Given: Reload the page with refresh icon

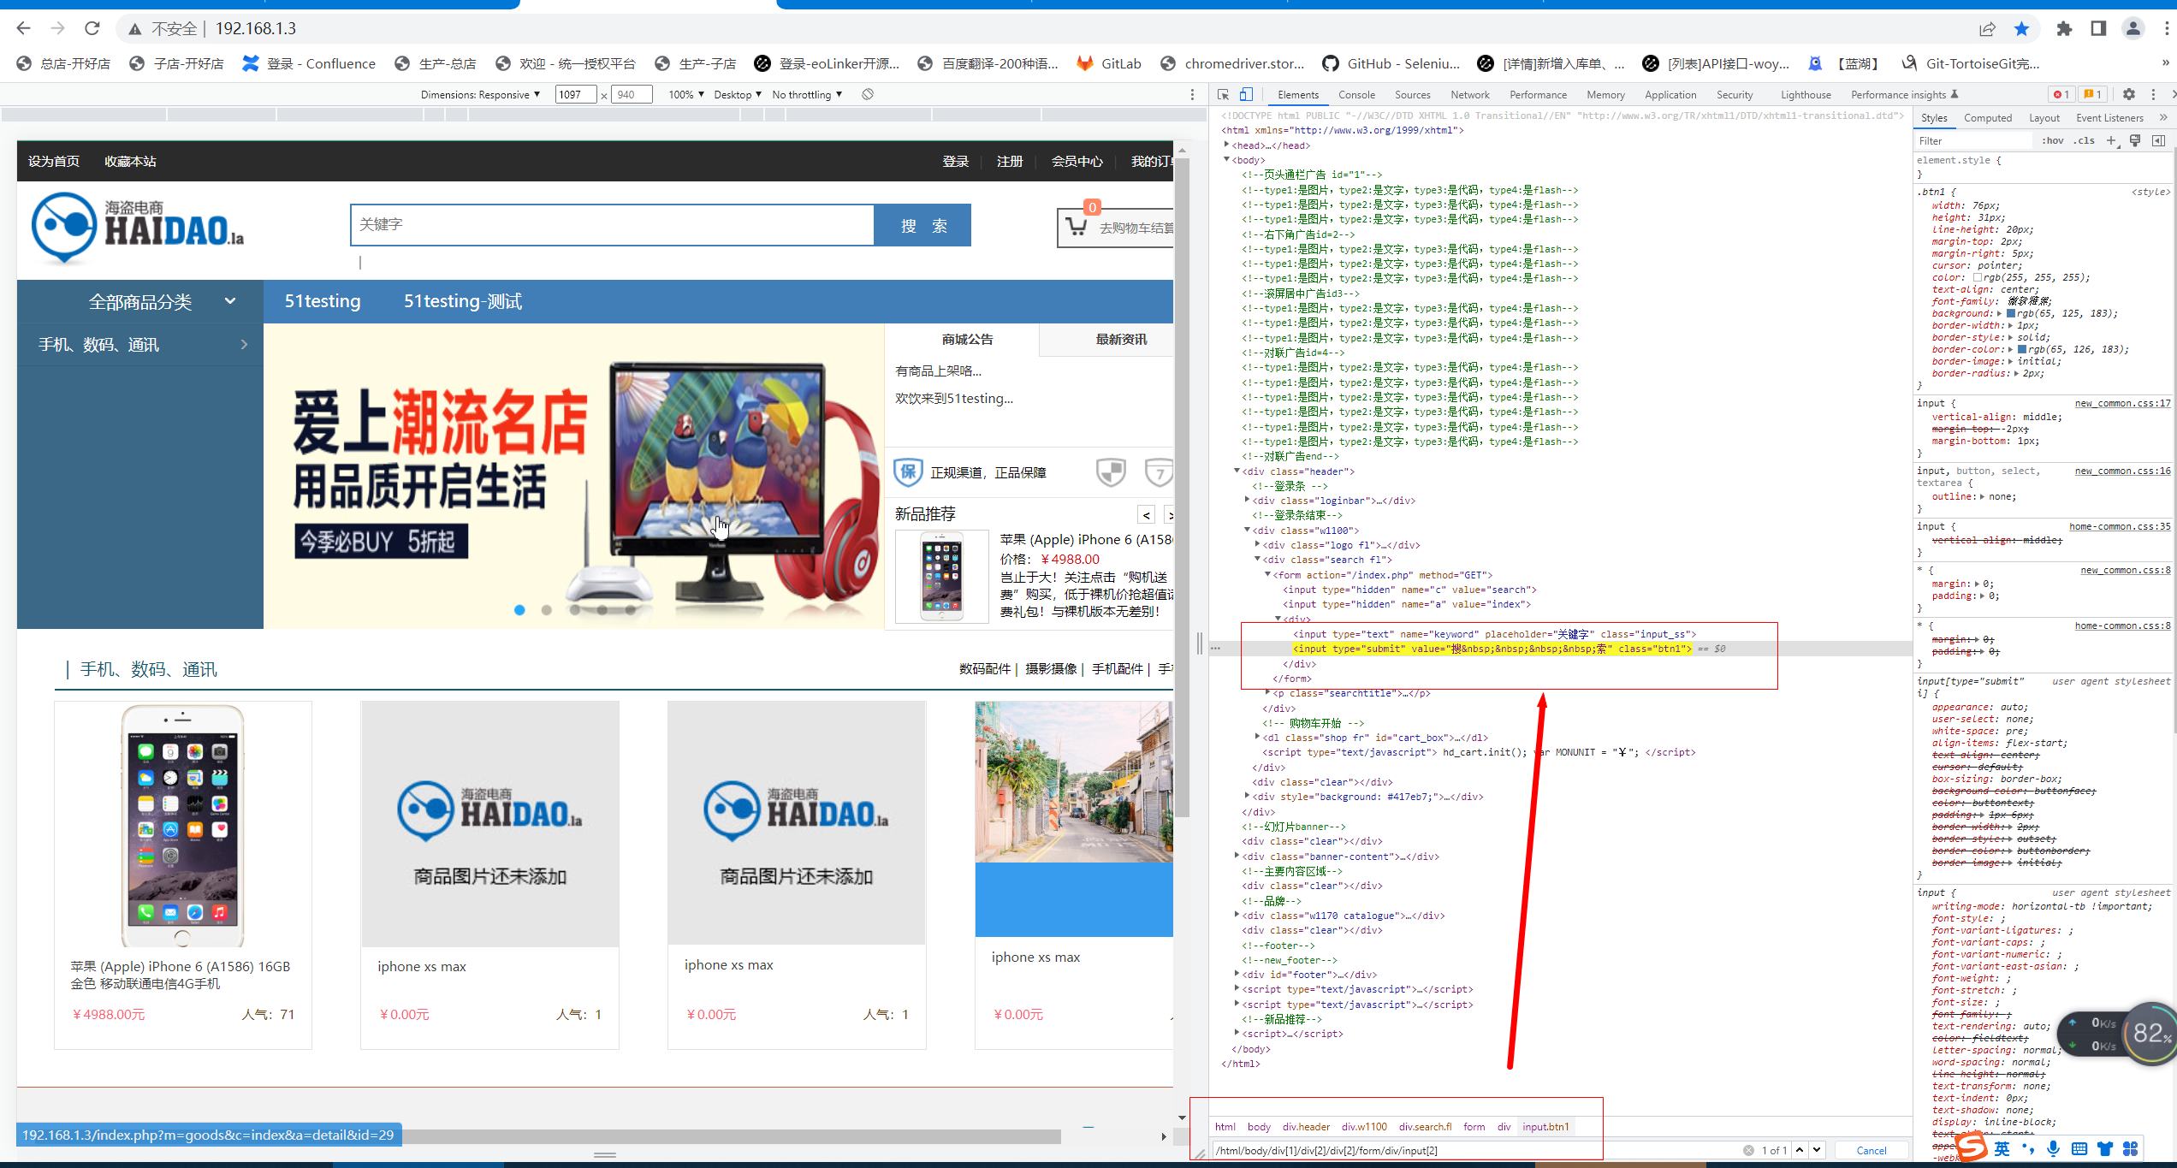Looking at the screenshot, I should [92, 28].
